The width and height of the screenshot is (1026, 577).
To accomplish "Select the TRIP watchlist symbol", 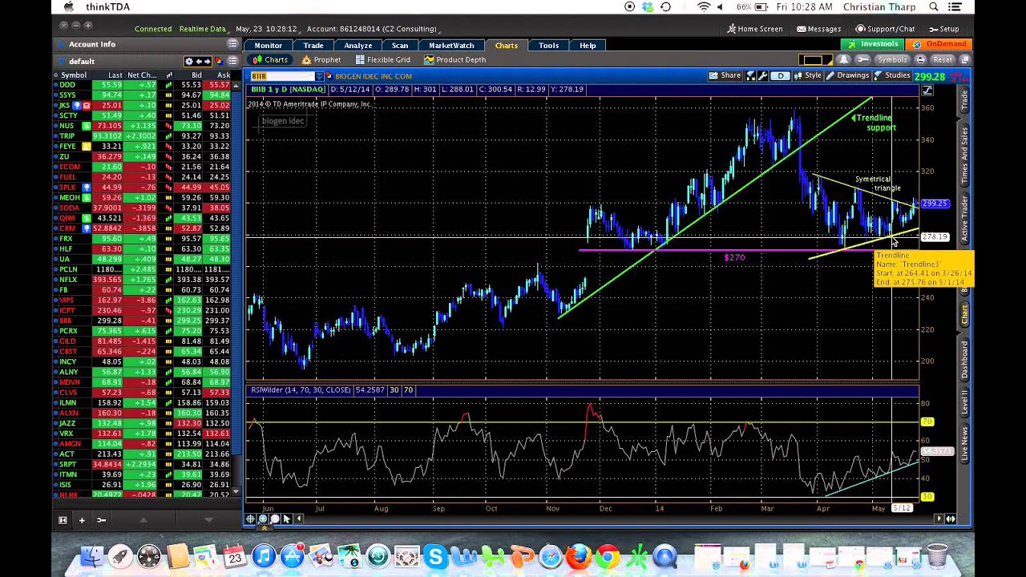I will click(x=67, y=136).
